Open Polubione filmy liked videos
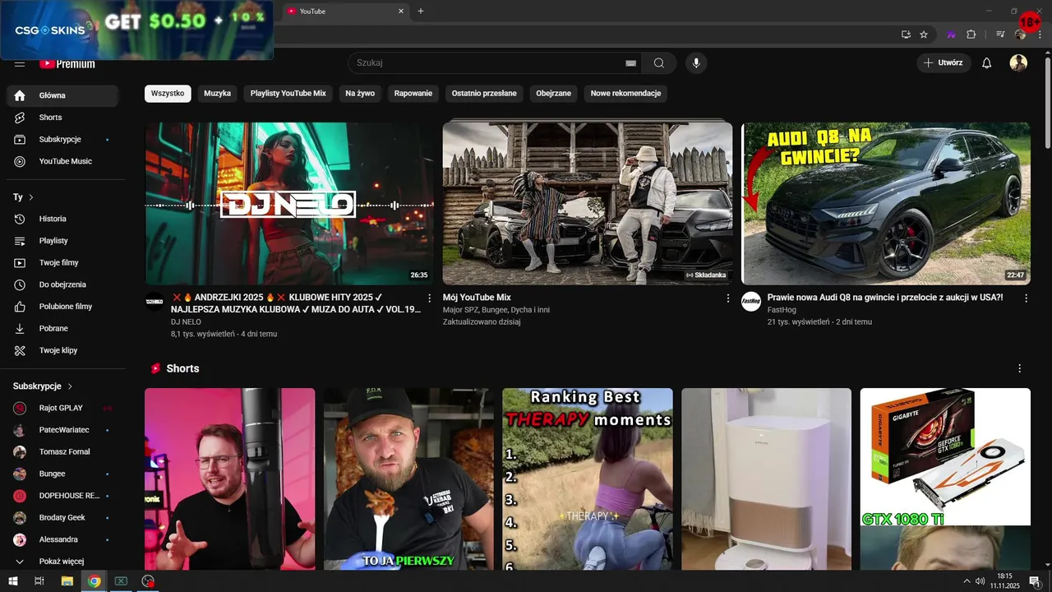 pos(62,307)
